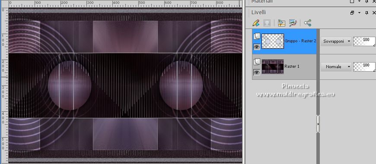376x164 pixels.
Task: Toggle visibility of Raster 1 layer
Action: click(257, 72)
